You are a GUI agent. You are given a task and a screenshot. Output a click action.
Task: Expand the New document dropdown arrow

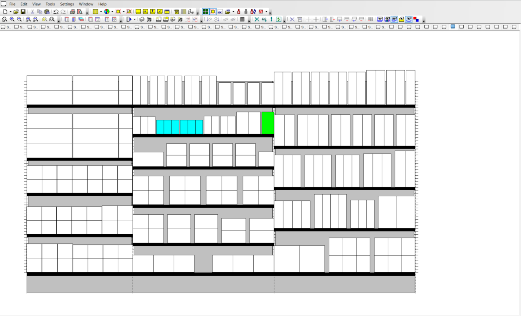click(11, 12)
